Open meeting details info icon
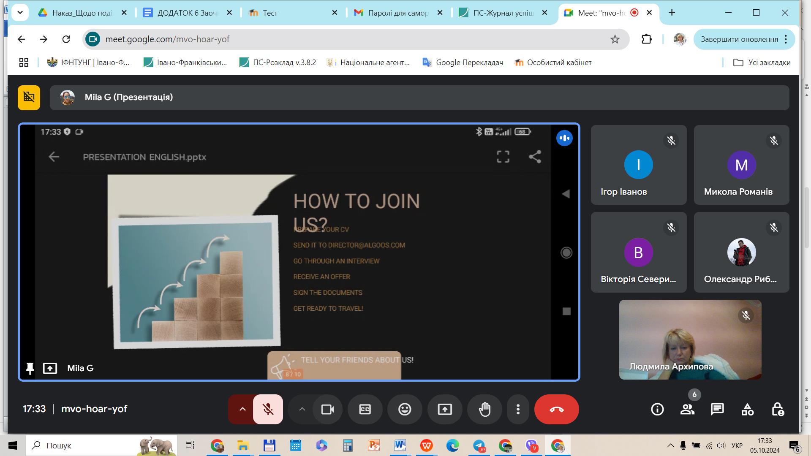This screenshot has width=811, height=456. [x=657, y=409]
